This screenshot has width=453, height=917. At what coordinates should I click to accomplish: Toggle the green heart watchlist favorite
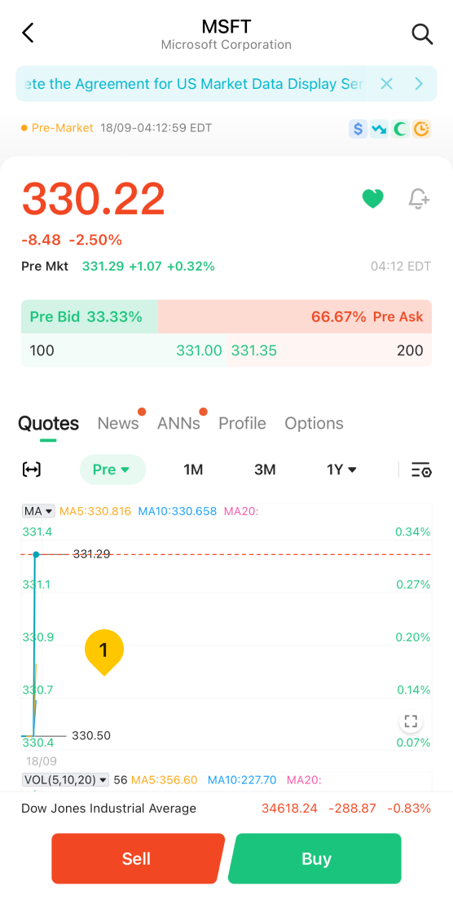tap(373, 199)
